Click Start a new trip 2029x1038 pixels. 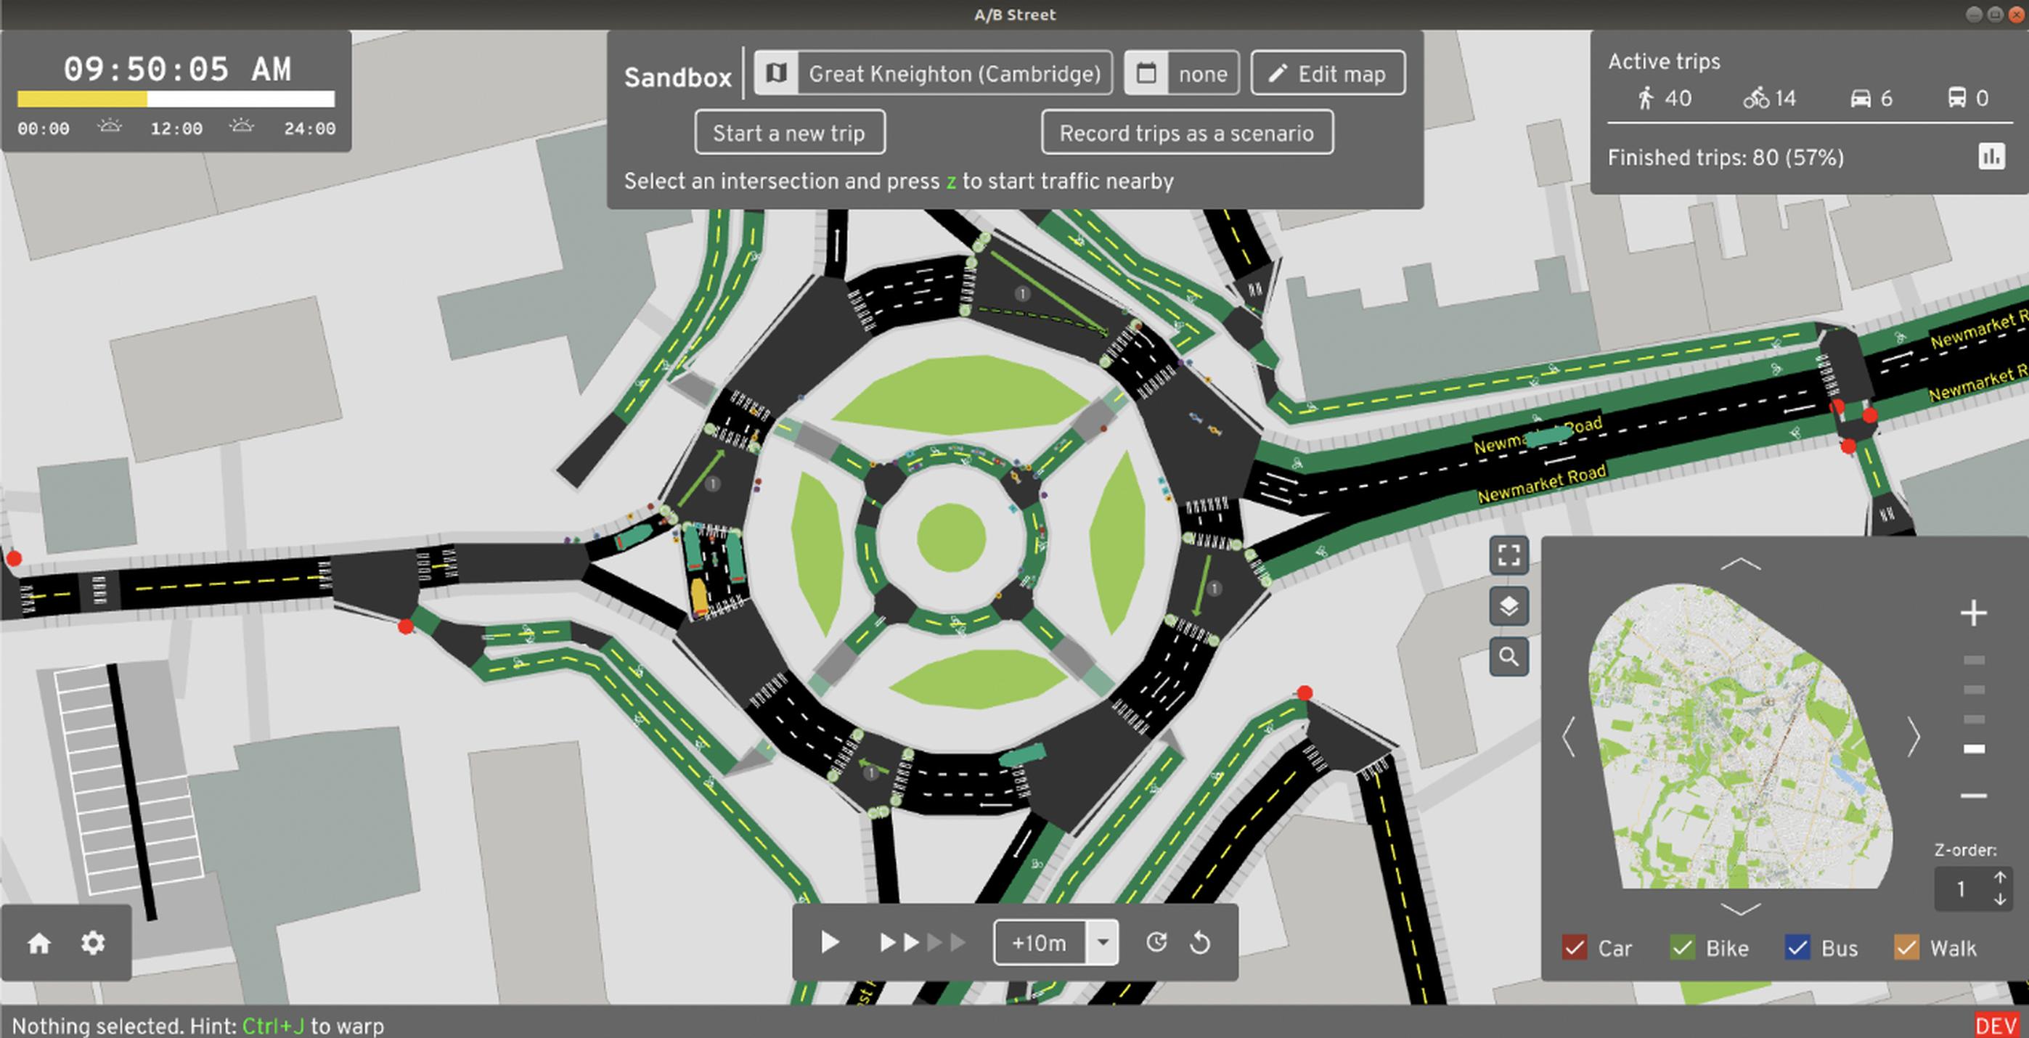[789, 132]
